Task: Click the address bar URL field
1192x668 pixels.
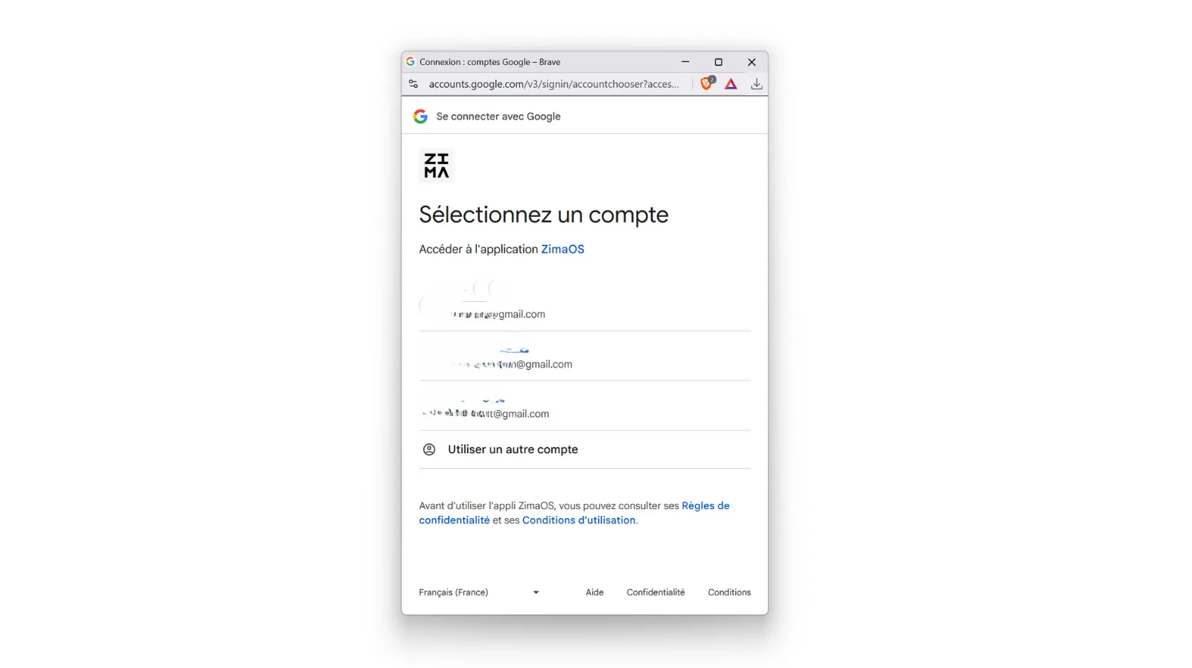Action: pyautogui.click(x=555, y=83)
